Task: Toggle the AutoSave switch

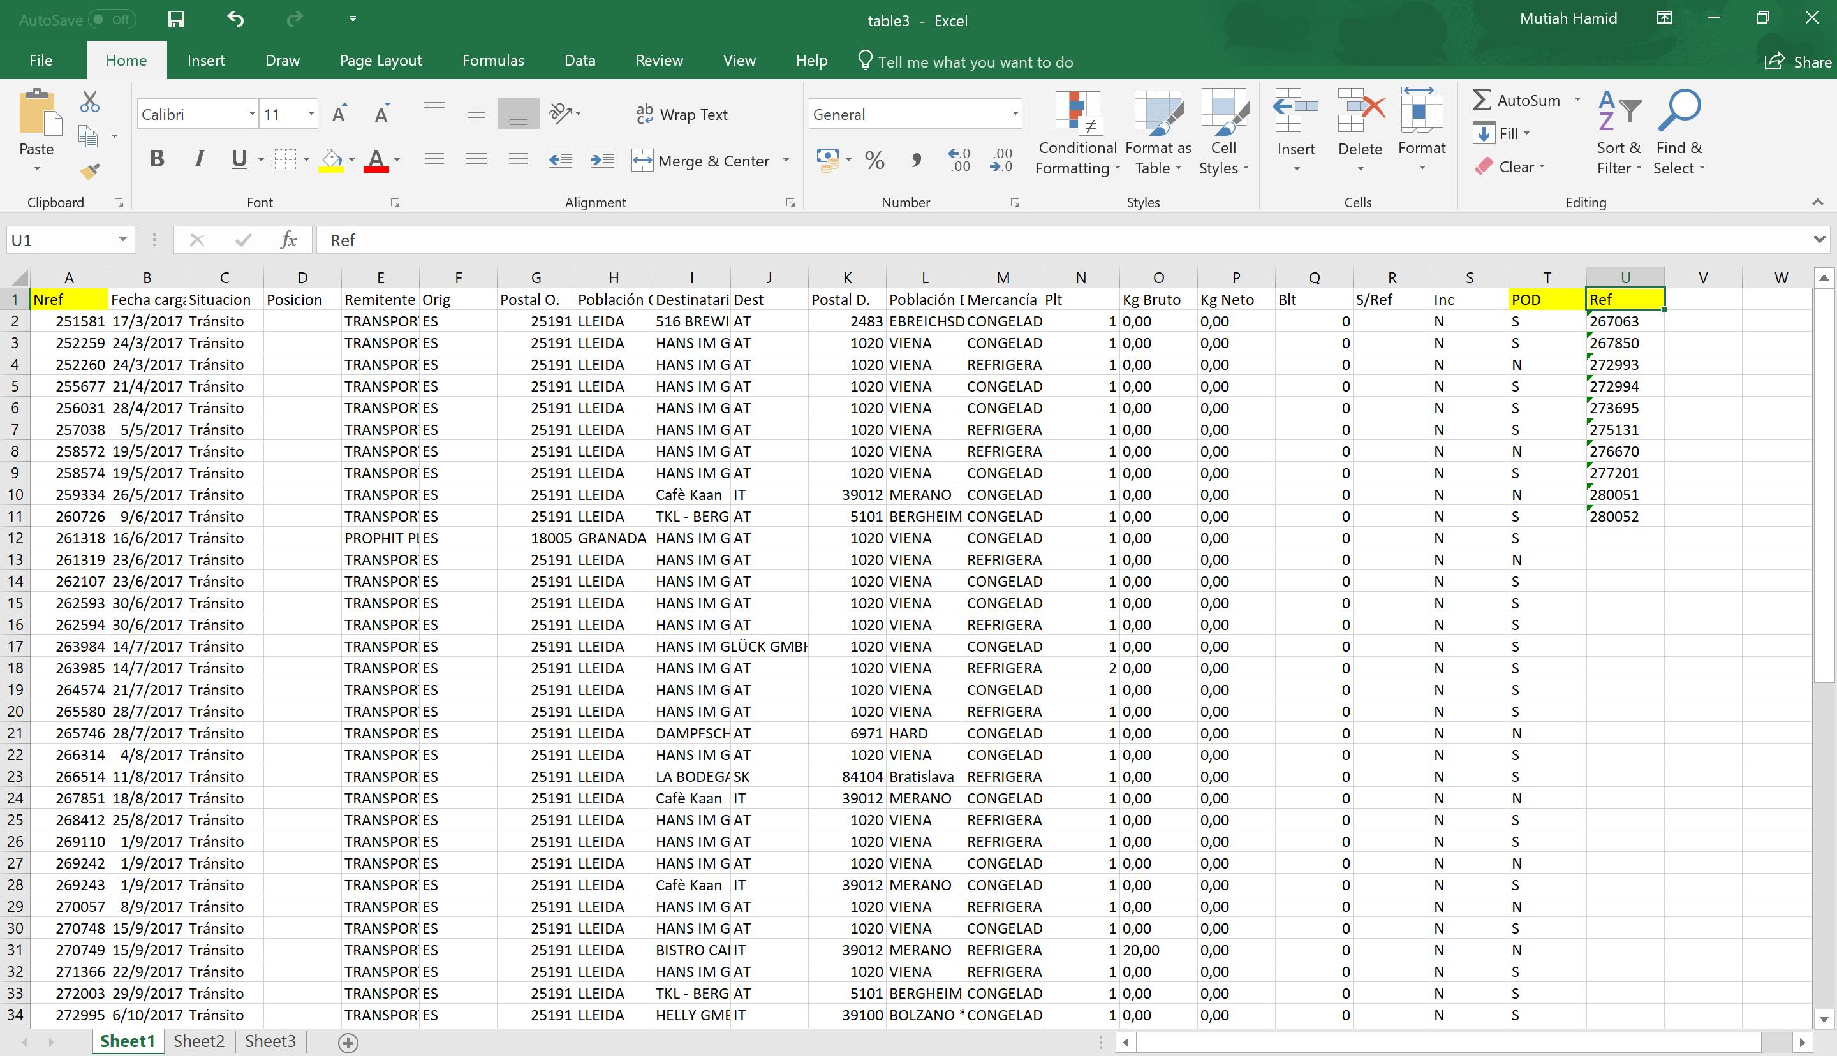Action: click(x=112, y=20)
